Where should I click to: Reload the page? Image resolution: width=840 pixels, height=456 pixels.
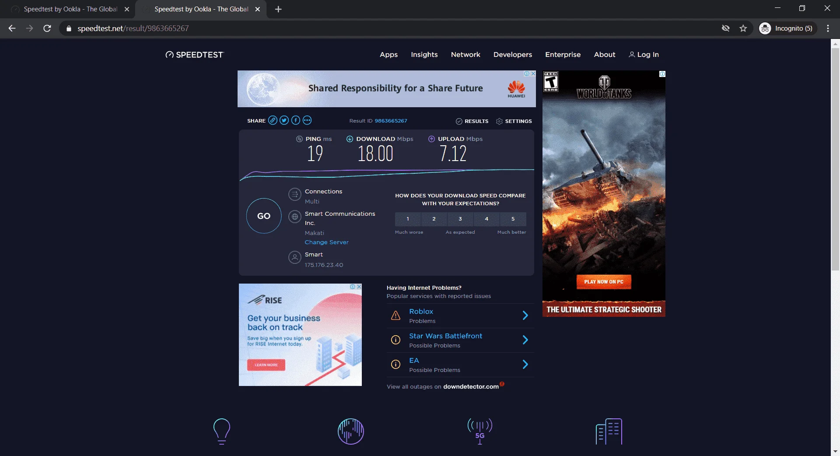pos(47,28)
